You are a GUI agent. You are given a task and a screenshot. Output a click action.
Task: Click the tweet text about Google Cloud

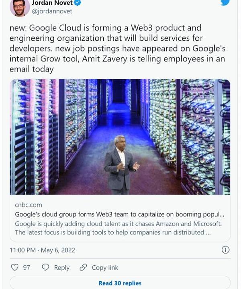(117, 48)
